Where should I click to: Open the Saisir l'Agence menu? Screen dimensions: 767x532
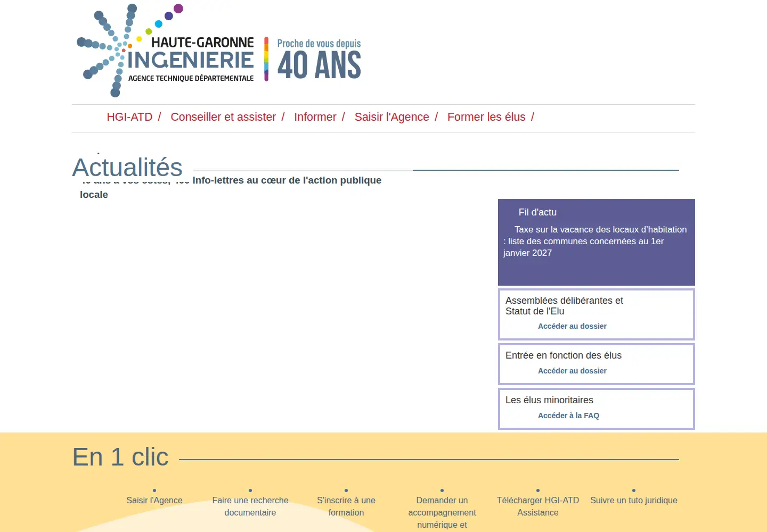[392, 117]
